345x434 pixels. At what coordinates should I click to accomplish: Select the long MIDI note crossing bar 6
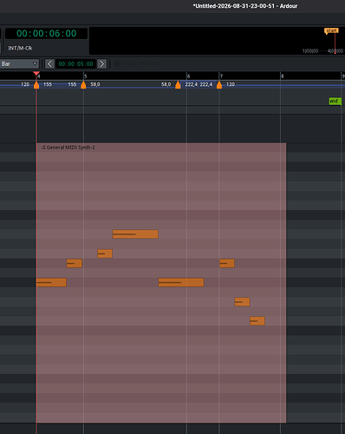click(x=181, y=282)
